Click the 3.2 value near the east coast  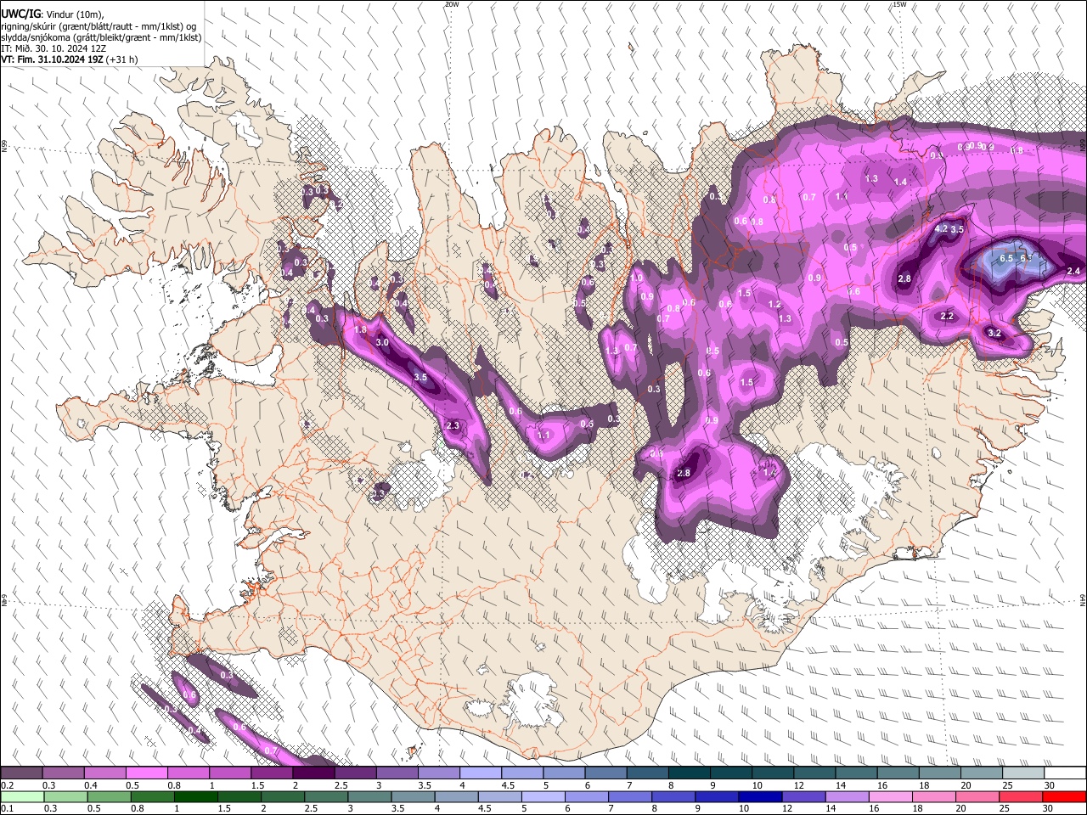click(x=994, y=334)
